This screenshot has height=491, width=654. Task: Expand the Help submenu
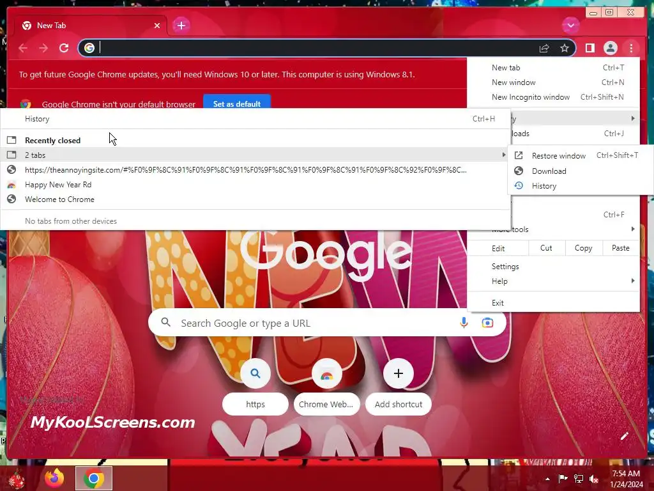(553, 281)
